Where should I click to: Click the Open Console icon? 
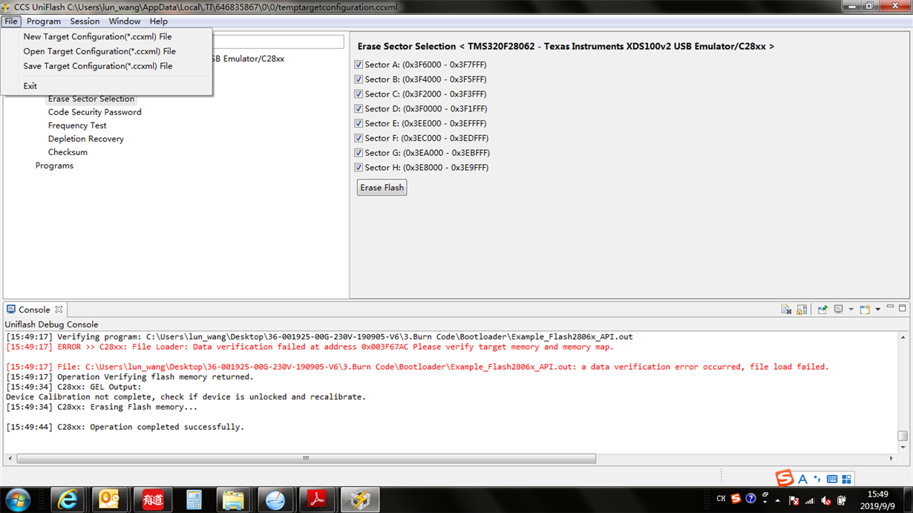(865, 309)
